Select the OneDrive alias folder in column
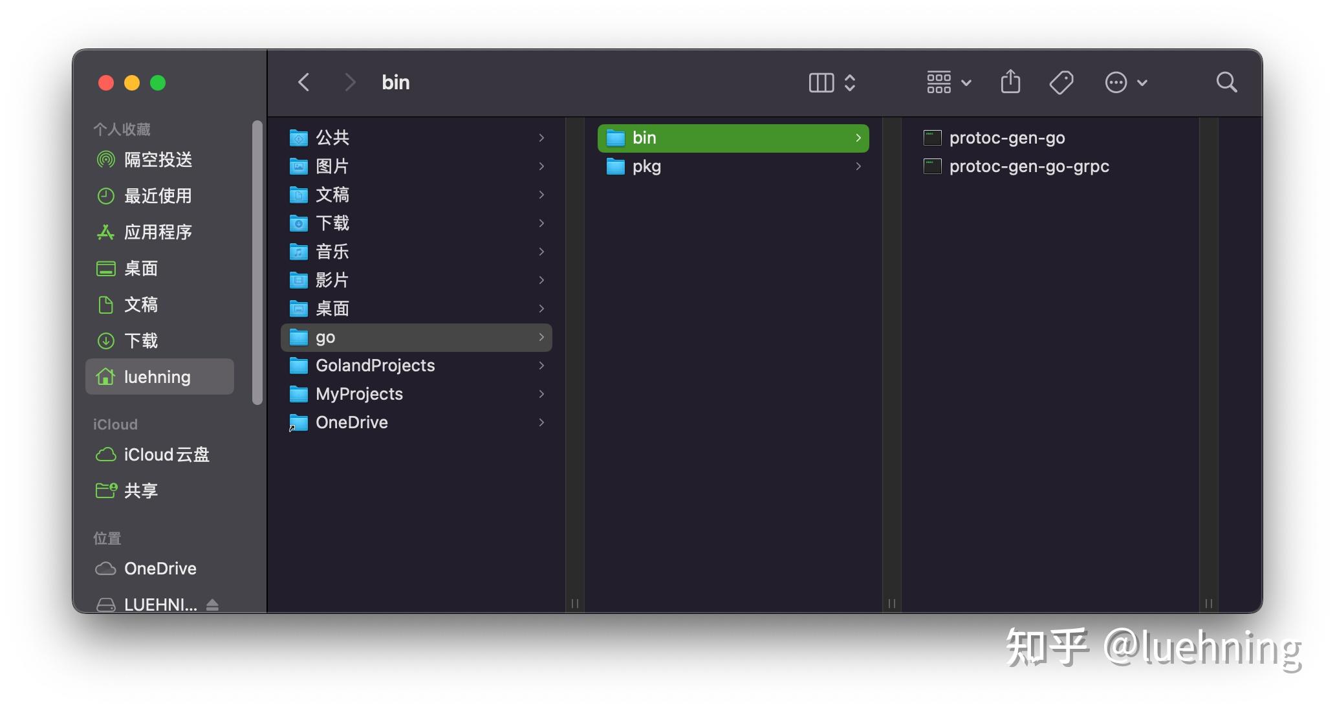 coord(417,422)
